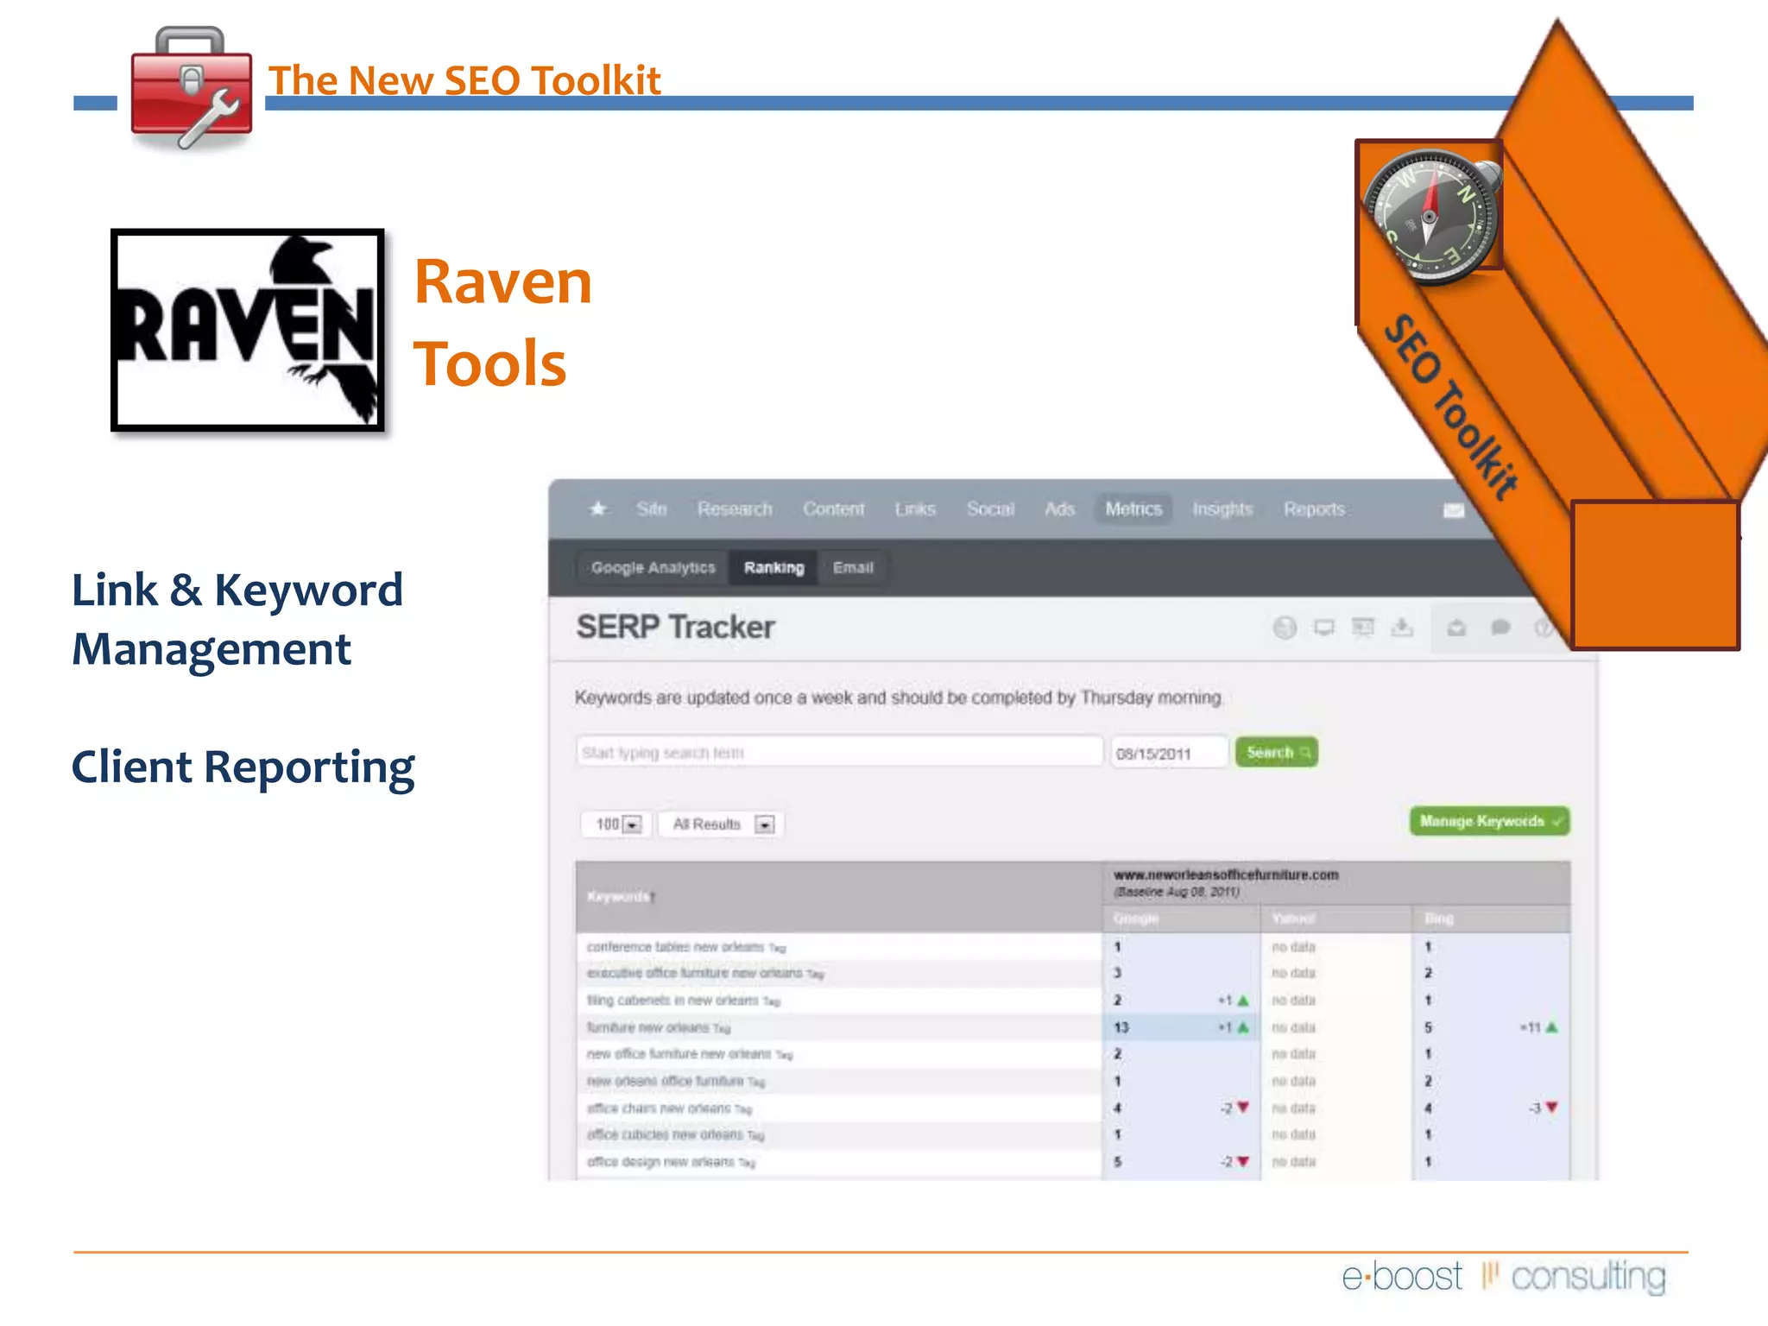Click keyword 'new office furniture new orleans'
Image resolution: width=1768 pixels, height=1326 pixels.
pyautogui.click(x=679, y=1054)
